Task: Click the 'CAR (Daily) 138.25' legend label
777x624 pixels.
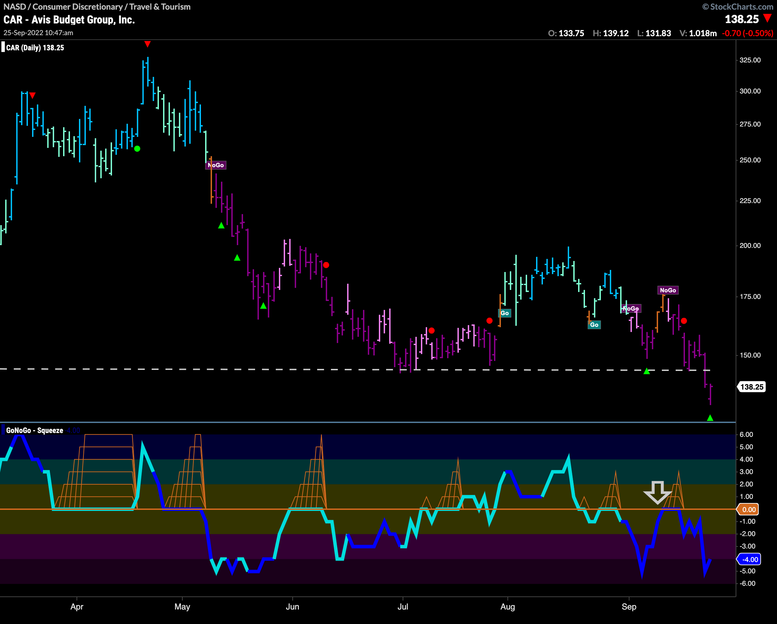Action: [x=35, y=48]
